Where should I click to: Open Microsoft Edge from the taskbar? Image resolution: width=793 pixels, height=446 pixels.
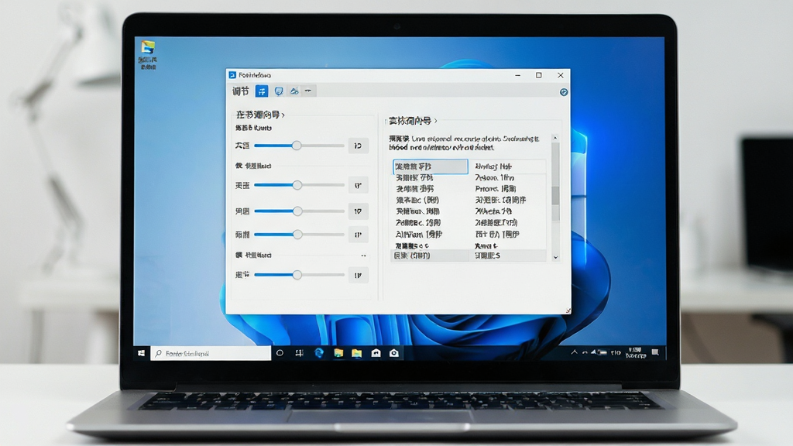(318, 353)
